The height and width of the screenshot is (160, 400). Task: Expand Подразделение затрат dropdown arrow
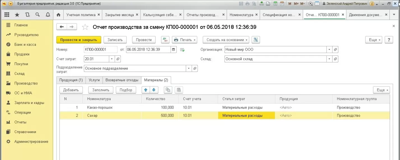point(189,68)
